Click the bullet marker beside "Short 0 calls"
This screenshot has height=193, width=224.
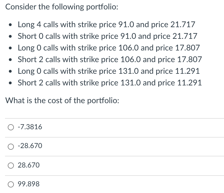pyautogui.click(x=10, y=37)
